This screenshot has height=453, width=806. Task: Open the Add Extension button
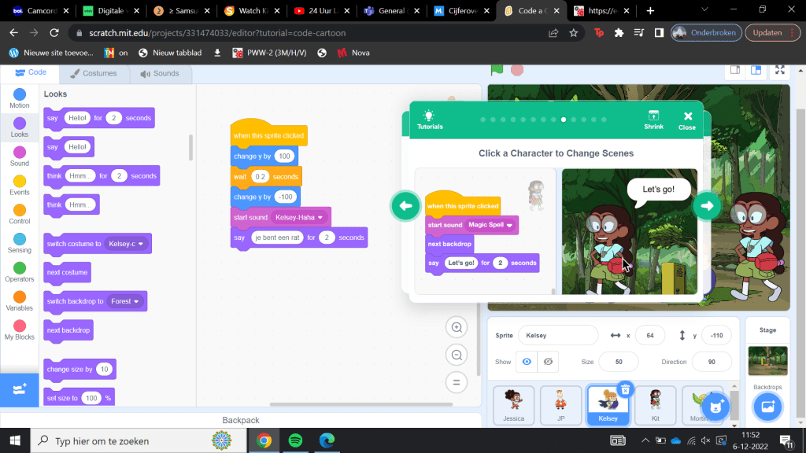(19, 388)
